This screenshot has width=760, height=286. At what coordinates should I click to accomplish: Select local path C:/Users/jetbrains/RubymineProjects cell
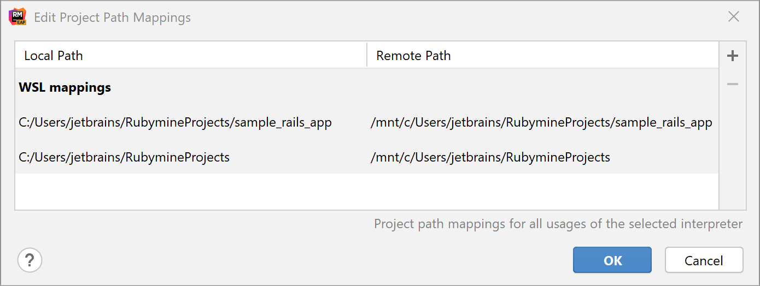click(x=124, y=158)
